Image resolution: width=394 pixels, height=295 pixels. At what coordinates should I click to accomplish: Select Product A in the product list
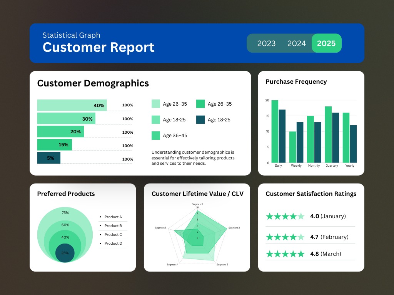pos(113,217)
